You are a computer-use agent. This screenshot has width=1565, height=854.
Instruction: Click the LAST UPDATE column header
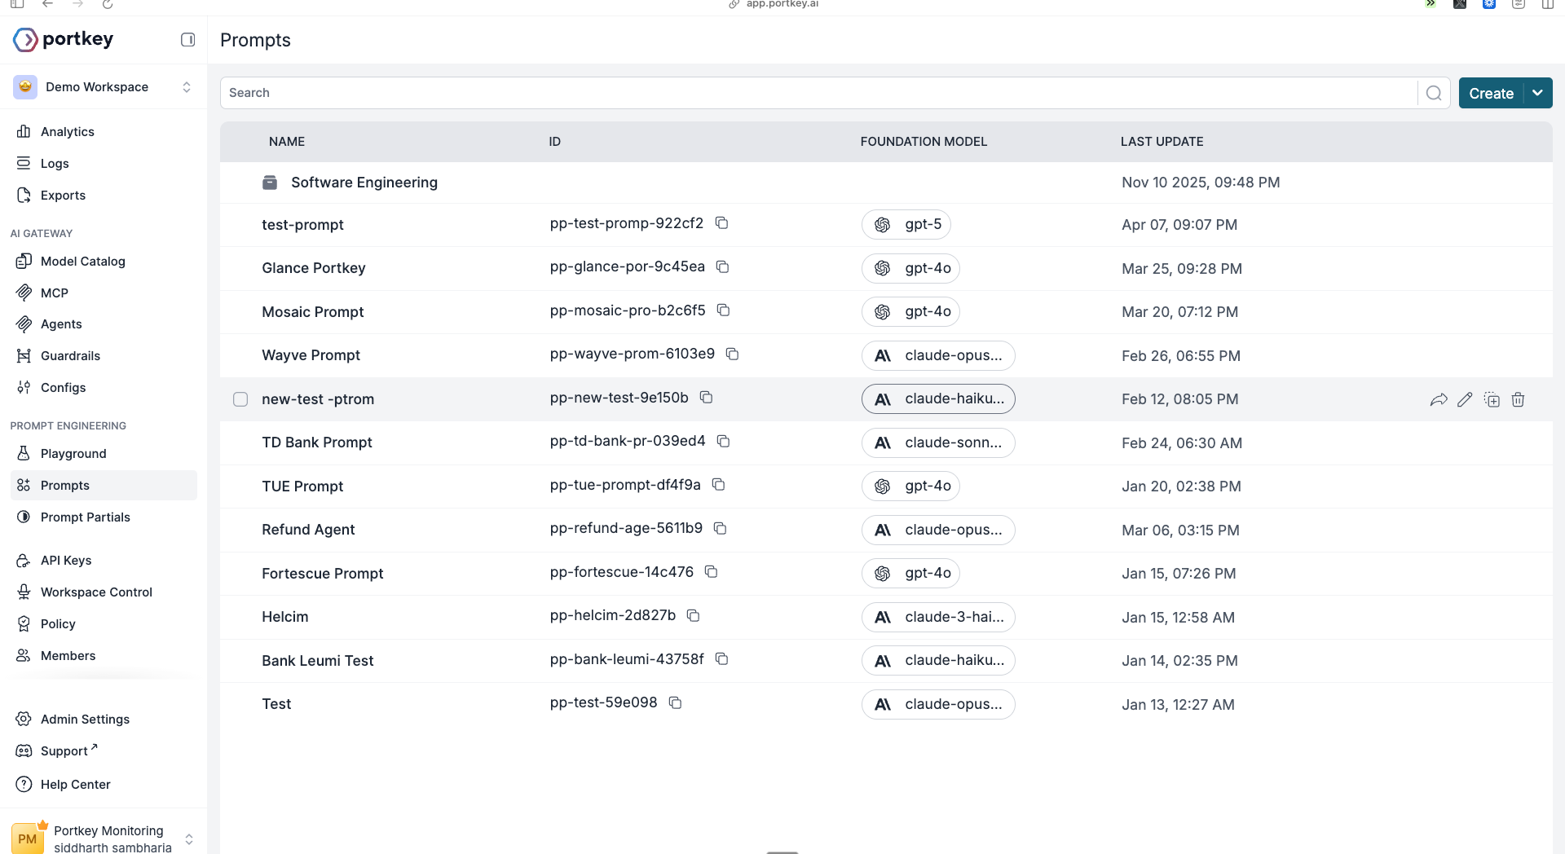pos(1162,142)
